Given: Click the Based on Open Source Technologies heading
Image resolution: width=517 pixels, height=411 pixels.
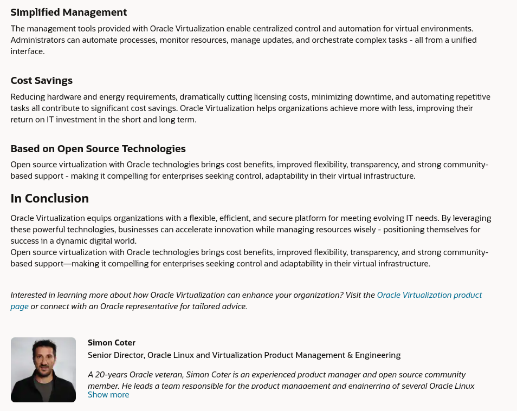Looking at the screenshot, I should (98, 149).
